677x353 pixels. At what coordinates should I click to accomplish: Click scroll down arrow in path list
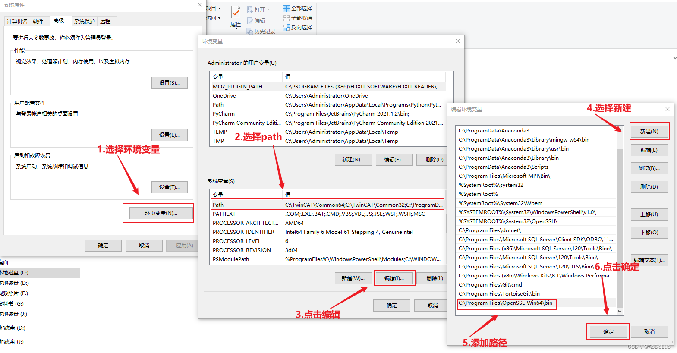(620, 312)
